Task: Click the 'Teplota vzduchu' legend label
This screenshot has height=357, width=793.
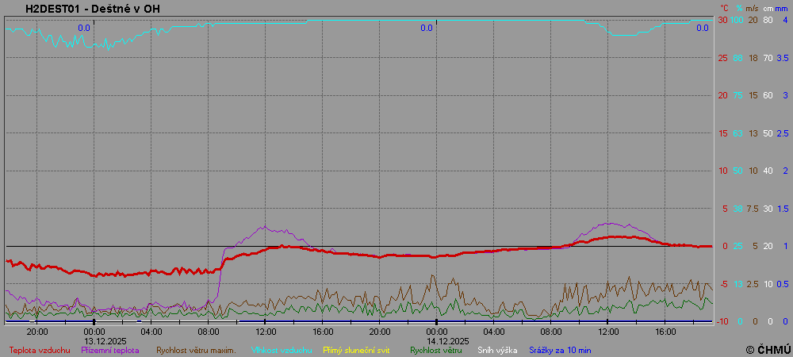Action: pos(40,349)
